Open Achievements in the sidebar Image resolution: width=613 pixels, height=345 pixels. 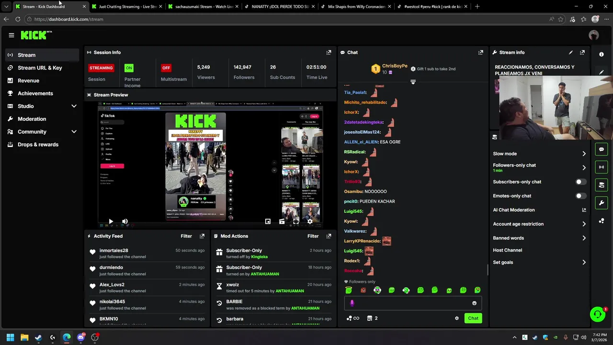pos(42,93)
